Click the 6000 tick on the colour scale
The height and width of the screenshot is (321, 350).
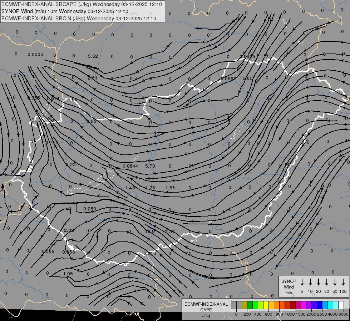coord(344,314)
